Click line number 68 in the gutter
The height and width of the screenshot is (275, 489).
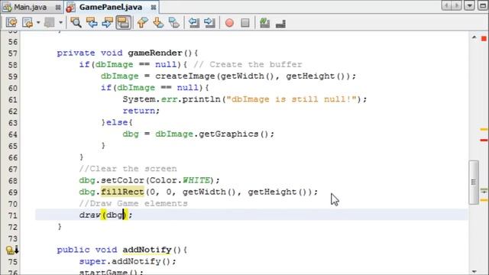12,181
